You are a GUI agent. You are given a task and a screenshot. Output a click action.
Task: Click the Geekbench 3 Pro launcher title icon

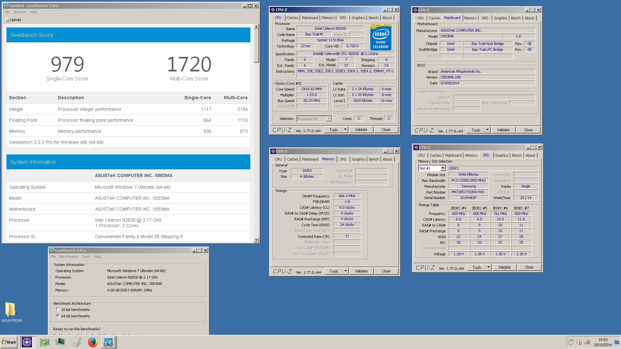[x=52, y=250]
